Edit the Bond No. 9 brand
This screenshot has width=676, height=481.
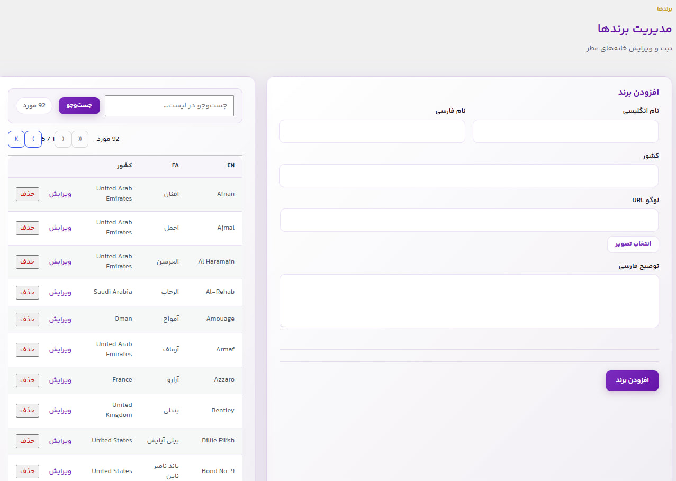pyautogui.click(x=60, y=471)
